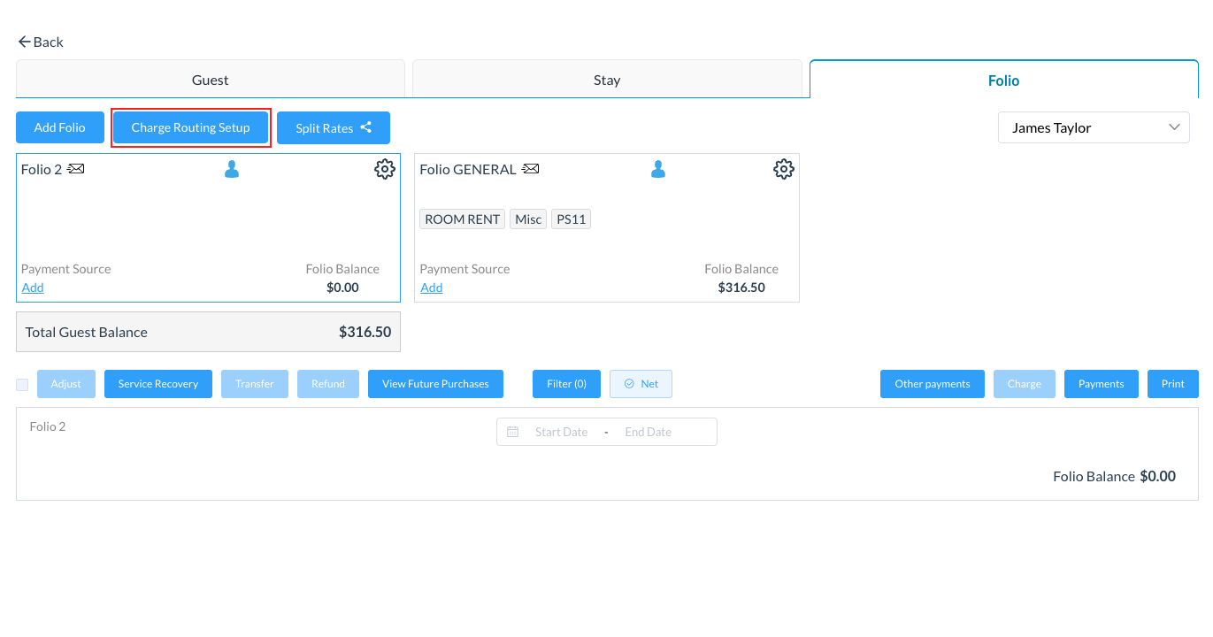Open Folio GENERAL settings gear

click(x=783, y=169)
